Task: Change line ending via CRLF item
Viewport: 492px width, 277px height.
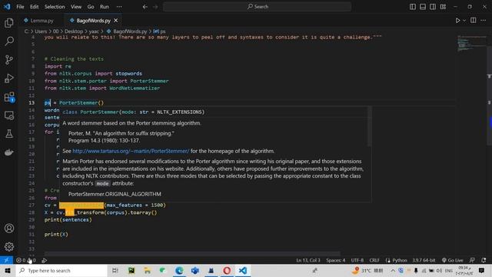Action: tap(374, 260)
